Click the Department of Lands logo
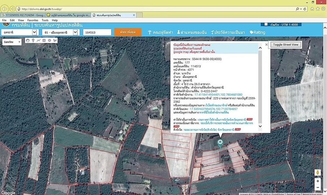 coord(6,24)
